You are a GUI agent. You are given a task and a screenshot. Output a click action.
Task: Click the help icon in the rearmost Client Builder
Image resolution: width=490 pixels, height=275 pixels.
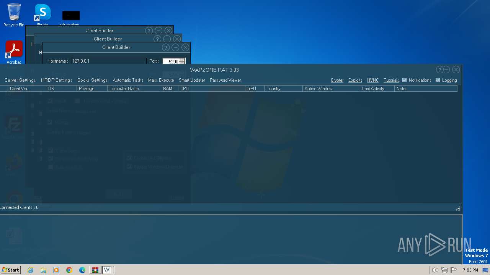click(x=149, y=31)
